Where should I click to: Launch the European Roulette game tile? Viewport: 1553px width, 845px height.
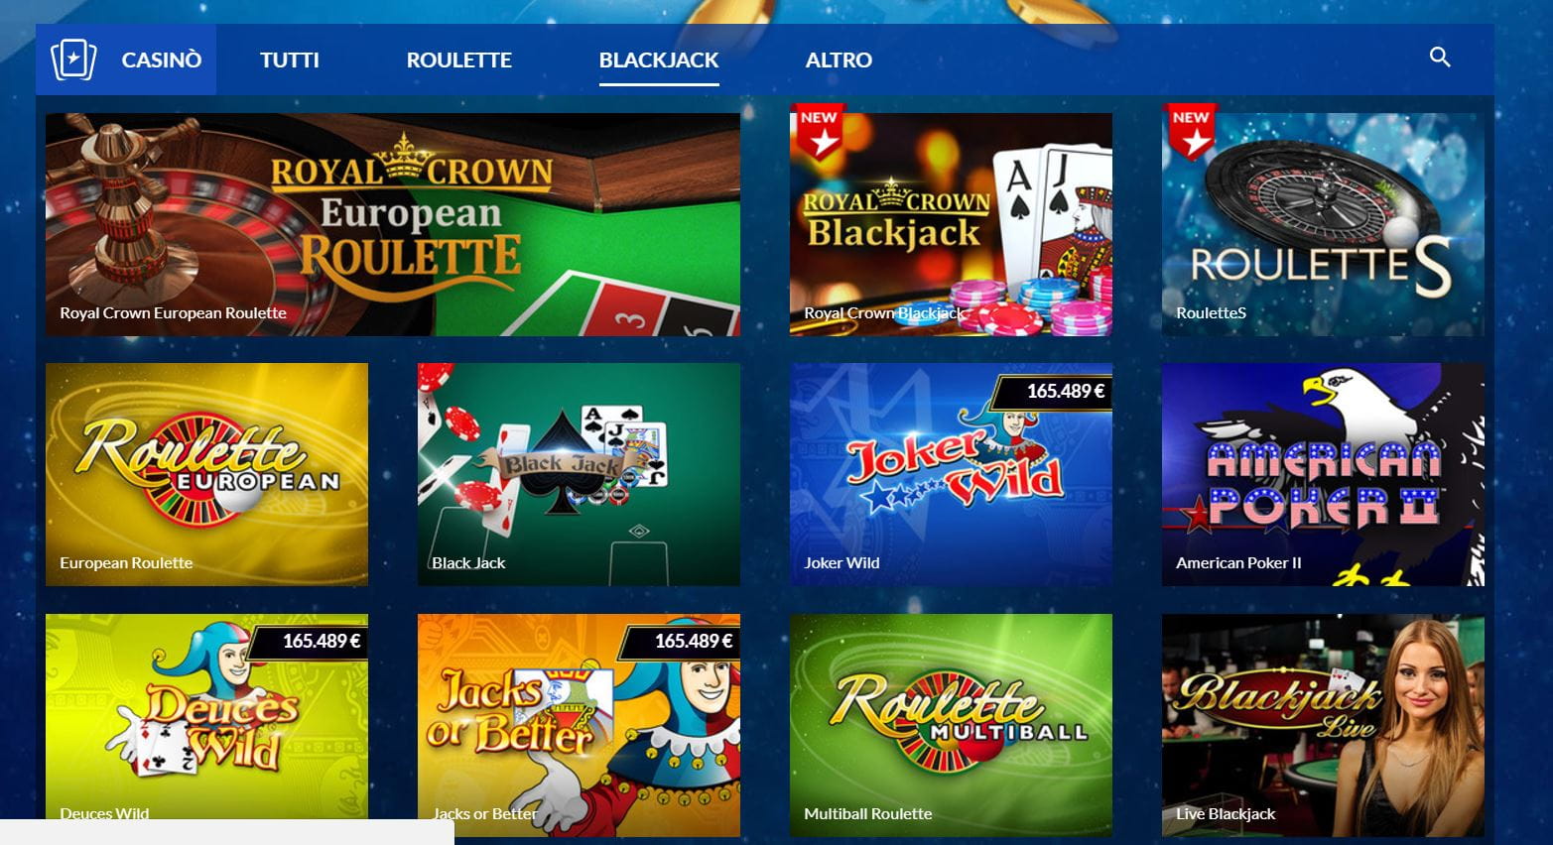(x=206, y=474)
